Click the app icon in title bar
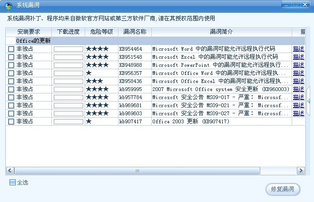 tap(9, 6)
